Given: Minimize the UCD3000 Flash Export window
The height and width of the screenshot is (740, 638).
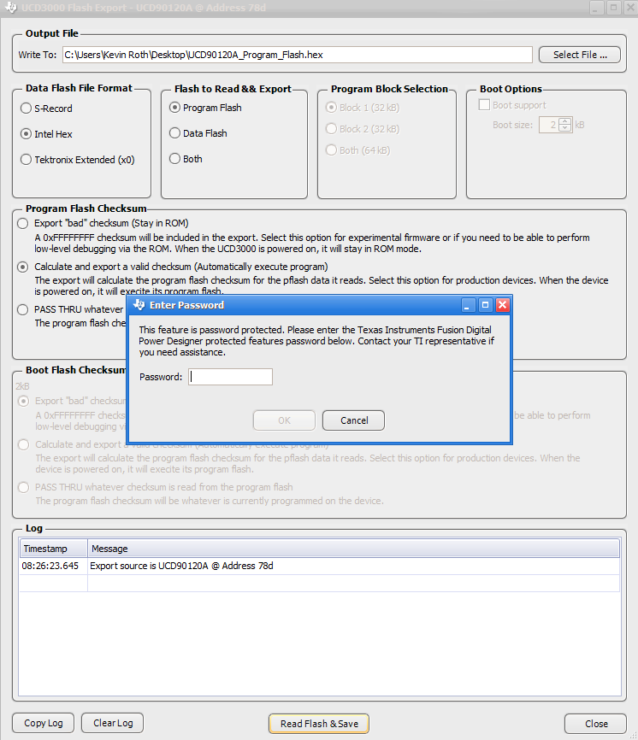Looking at the screenshot, I should point(597,8).
